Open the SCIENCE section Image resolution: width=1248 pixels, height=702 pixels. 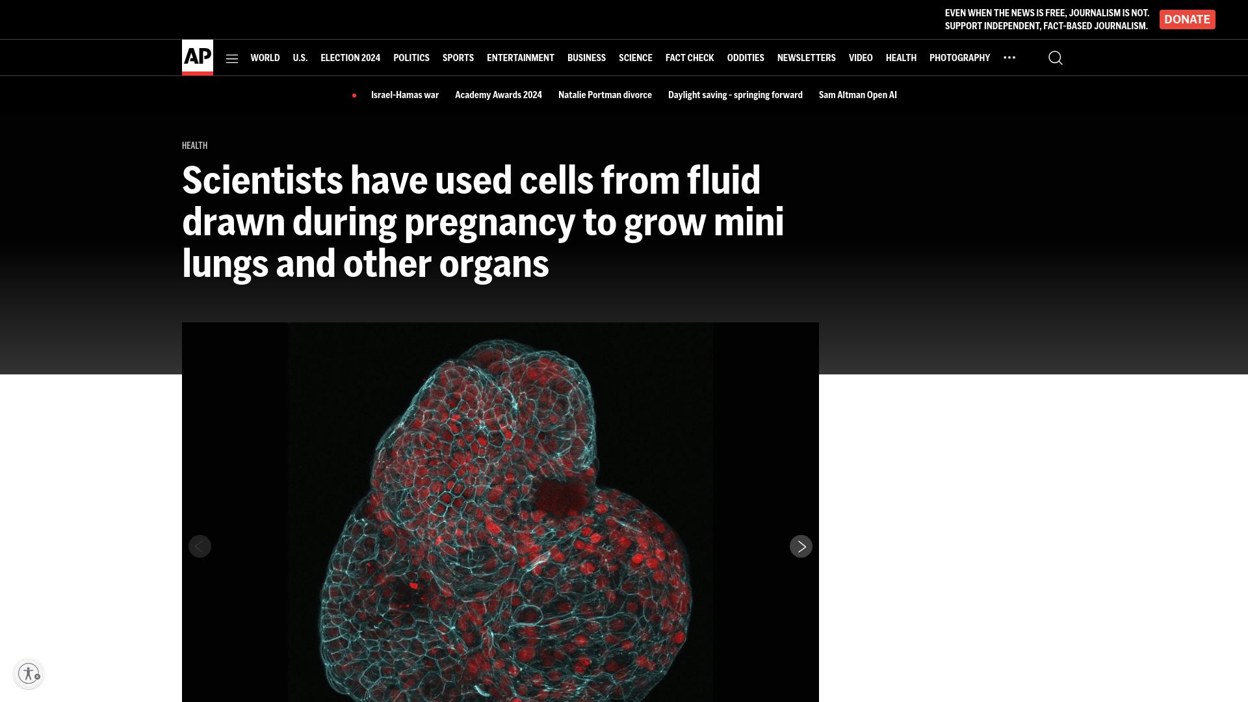(x=636, y=58)
